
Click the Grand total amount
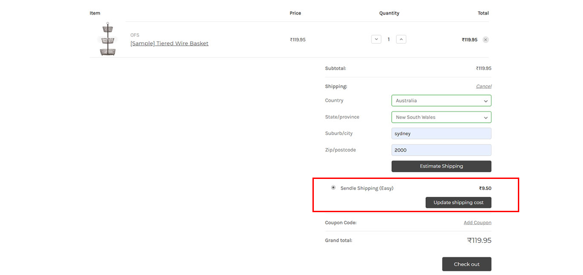tap(479, 240)
